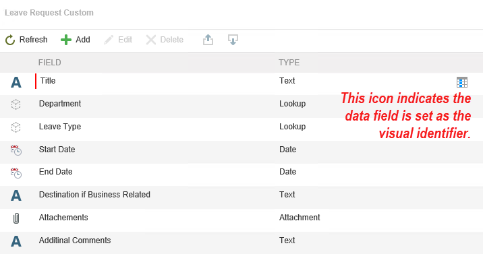Screen dimensions: 483x254
Task: Click the Department lookup cube icon
Action: tap(16, 104)
